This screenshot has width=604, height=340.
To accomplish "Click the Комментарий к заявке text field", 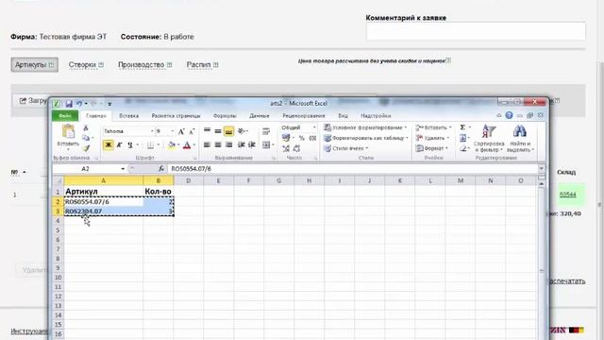I will click(476, 31).
